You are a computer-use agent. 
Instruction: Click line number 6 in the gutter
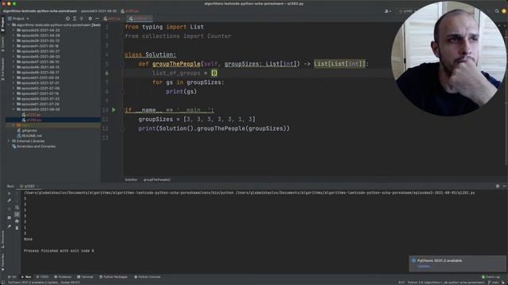pyautogui.click(x=106, y=74)
